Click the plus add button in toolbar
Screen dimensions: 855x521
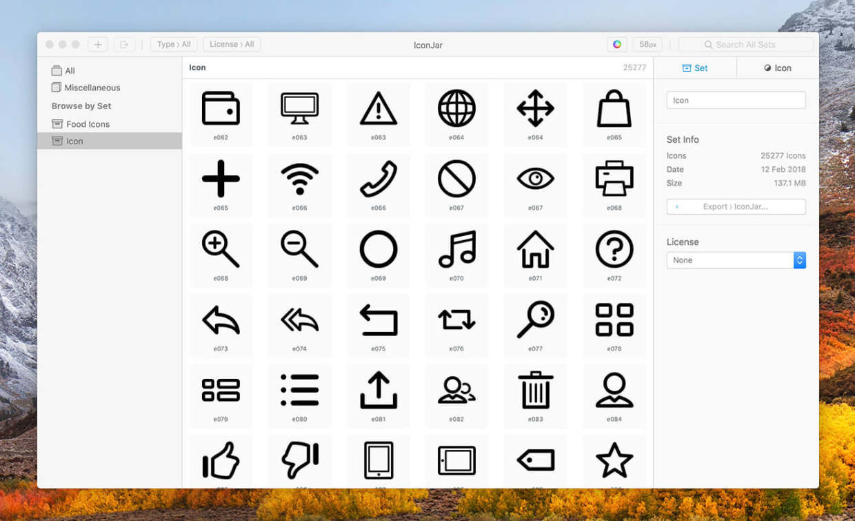[x=98, y=44]
